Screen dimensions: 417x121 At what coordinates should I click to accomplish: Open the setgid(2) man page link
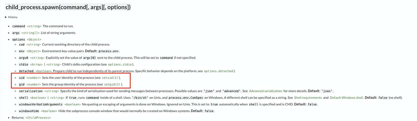(112, 84)
